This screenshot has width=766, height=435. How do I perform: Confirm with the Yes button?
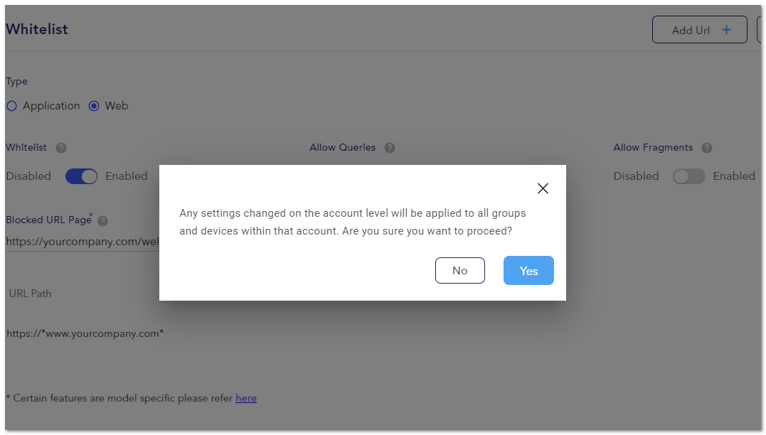click(528, 271)
